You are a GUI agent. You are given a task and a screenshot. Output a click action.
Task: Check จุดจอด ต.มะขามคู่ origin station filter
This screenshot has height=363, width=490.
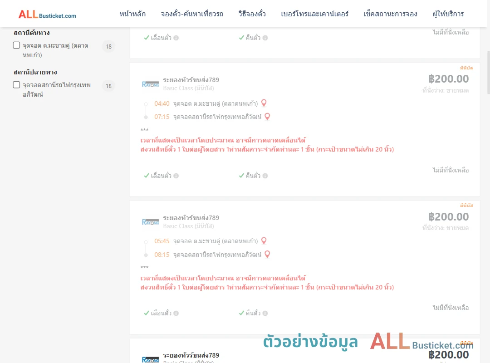(x=17, y=45)
